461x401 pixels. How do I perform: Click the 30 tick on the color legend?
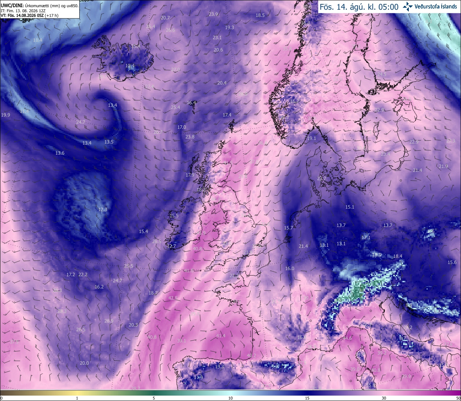tap(384, 398)
